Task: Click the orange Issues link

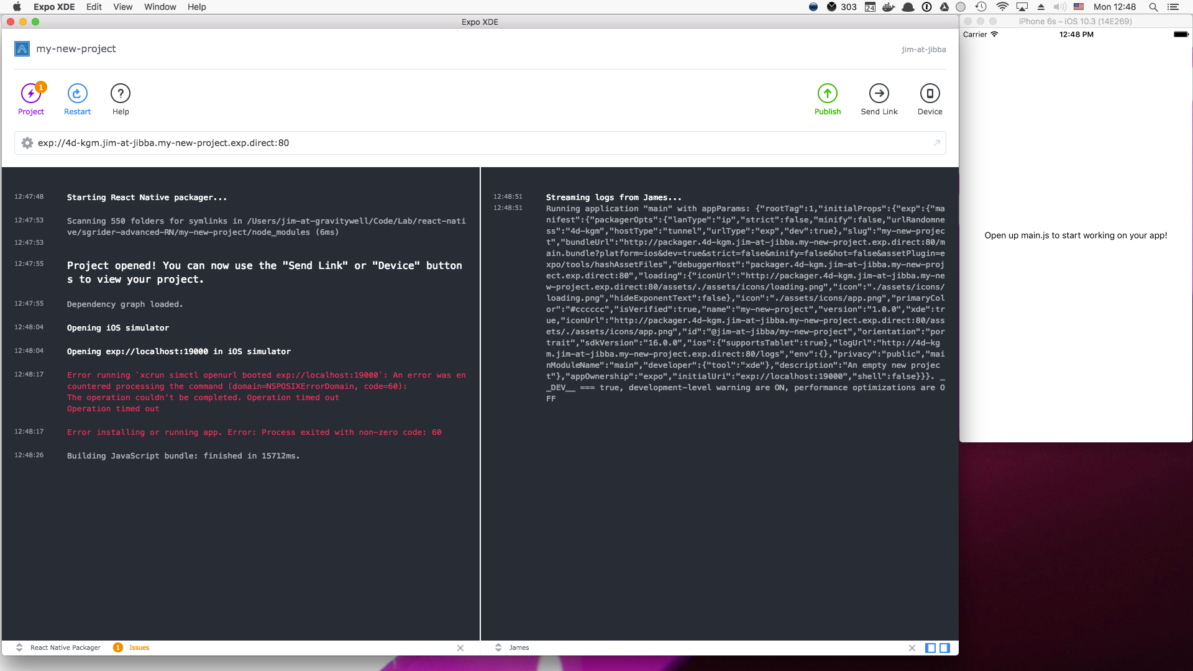Action: pyautogui.click(x=139, y=647)
